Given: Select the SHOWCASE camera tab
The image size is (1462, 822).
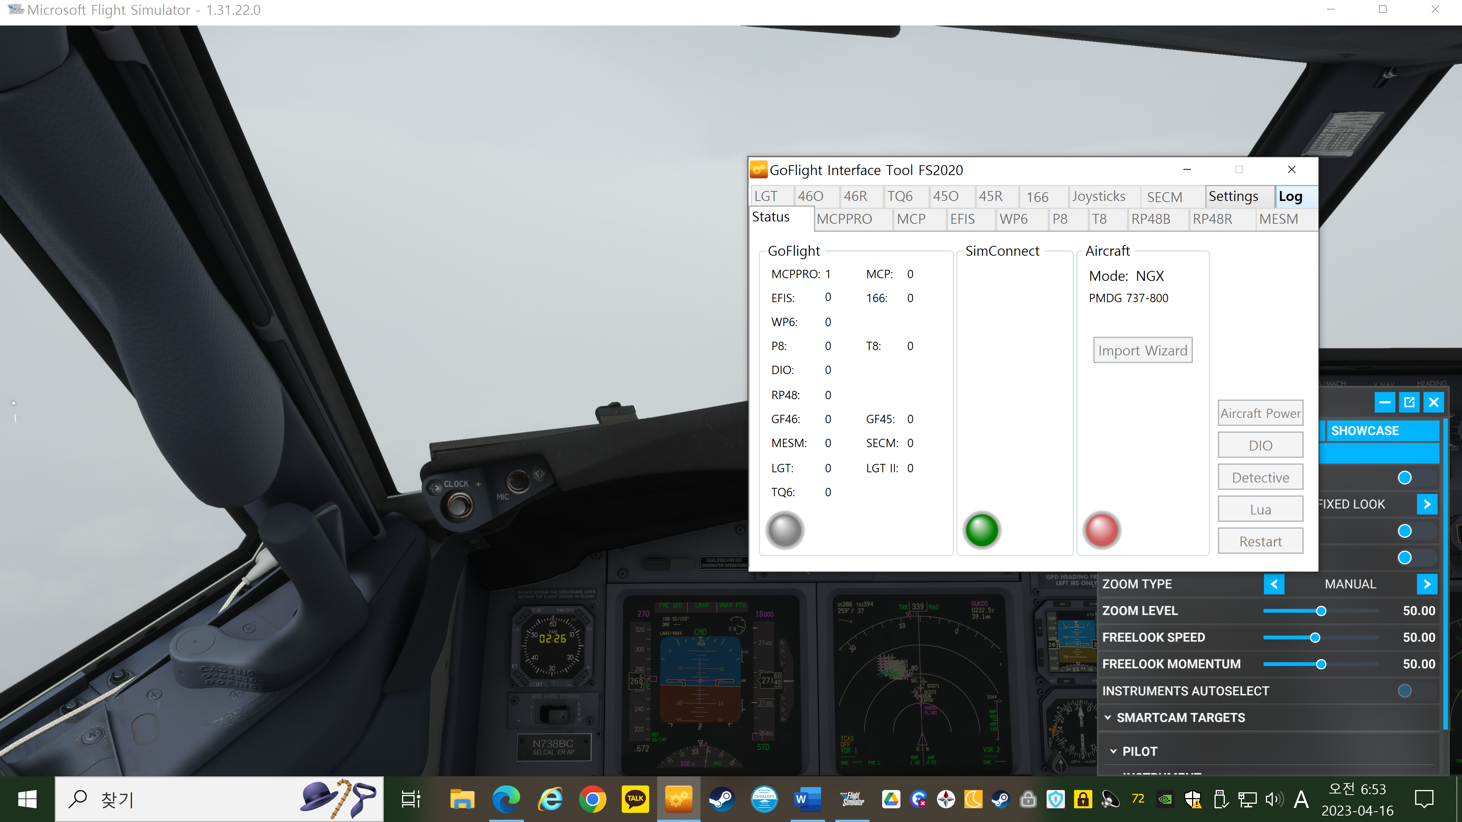Looking at the screenshot, I should pos(1382,430).
